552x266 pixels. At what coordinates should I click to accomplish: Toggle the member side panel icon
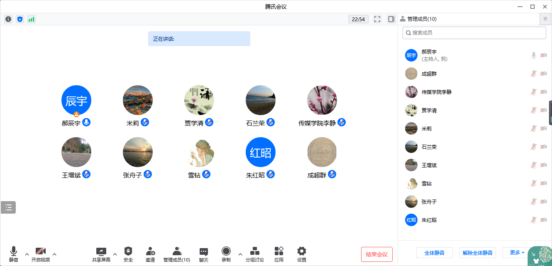(x=391, y=19)
